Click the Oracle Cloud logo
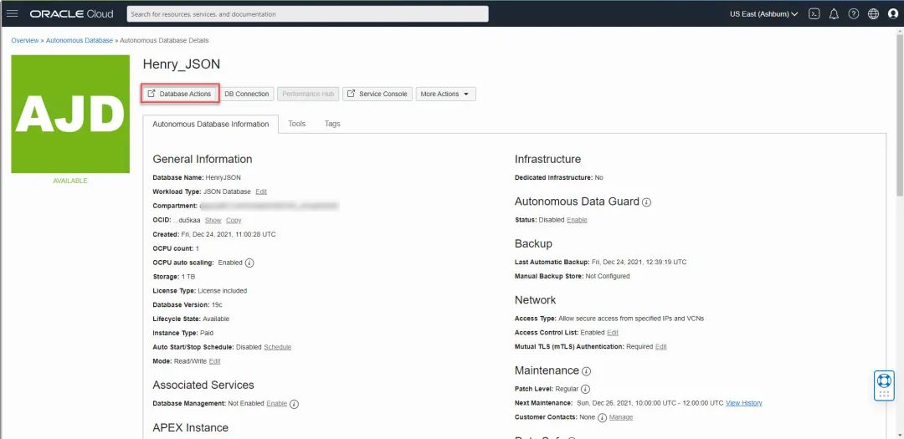This screenshot has width=904, height=439. pyautogui.click(x=71, y=14)
